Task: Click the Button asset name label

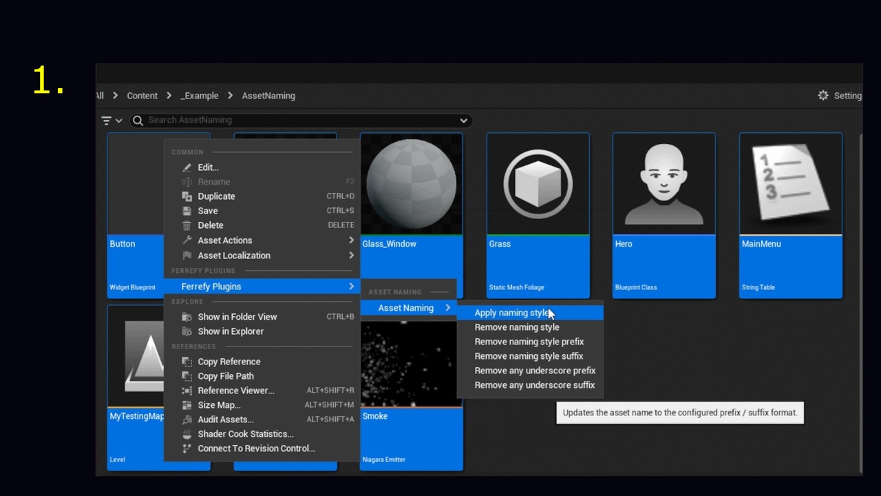Action: (123, 244)
